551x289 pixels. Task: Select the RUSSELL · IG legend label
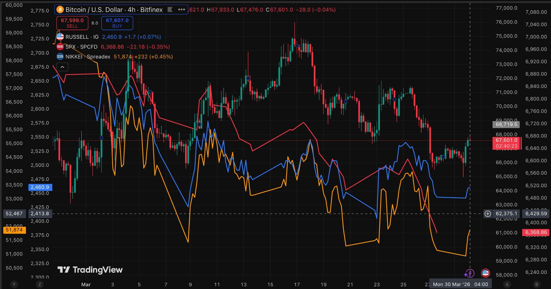coord(82,37)
